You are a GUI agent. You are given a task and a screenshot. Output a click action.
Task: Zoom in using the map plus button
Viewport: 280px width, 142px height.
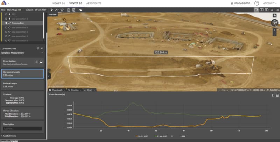(x=274, y=30)
